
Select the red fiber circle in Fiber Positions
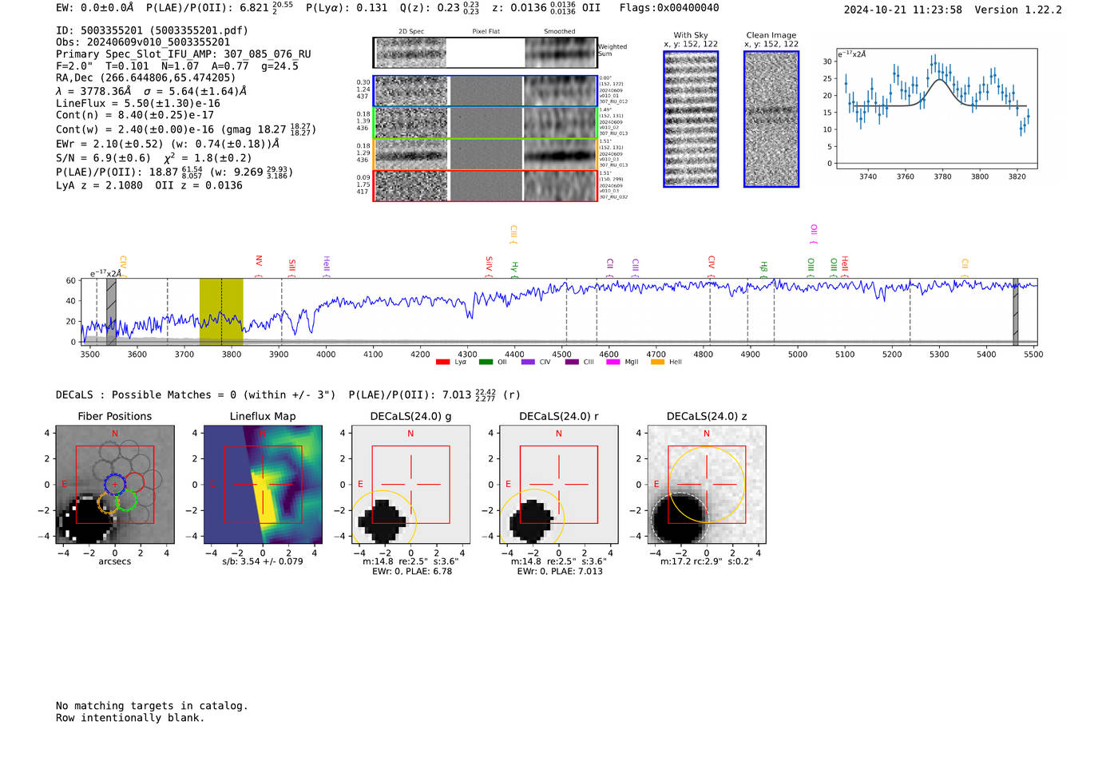click(x=134, y=482)
